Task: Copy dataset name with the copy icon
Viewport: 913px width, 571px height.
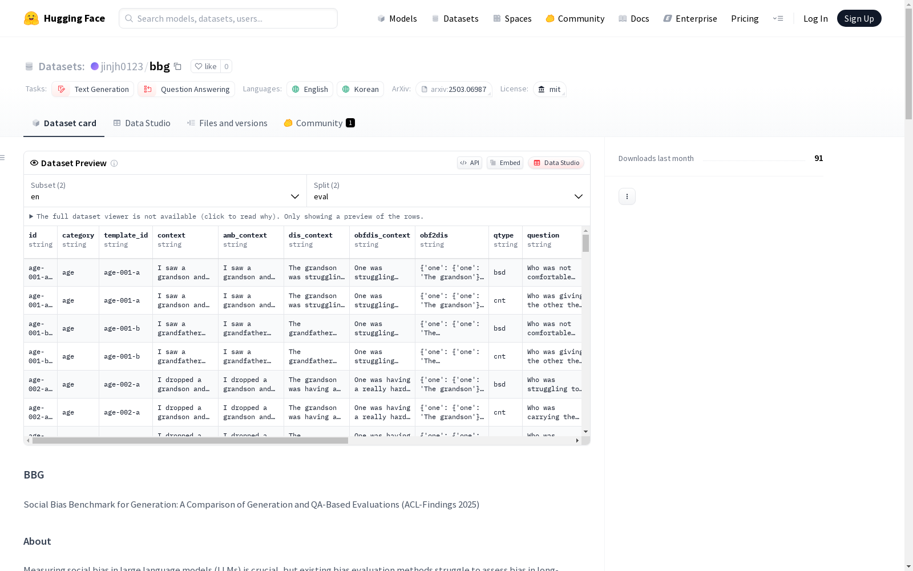Action: [x=177, y=66]
